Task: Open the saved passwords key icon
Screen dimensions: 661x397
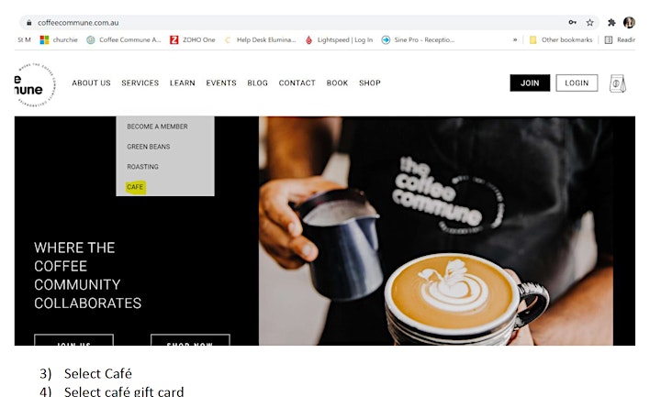Action: 572,22
